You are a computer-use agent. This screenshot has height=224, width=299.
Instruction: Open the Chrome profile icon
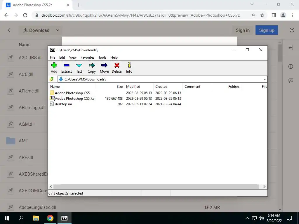pos(283,15)
